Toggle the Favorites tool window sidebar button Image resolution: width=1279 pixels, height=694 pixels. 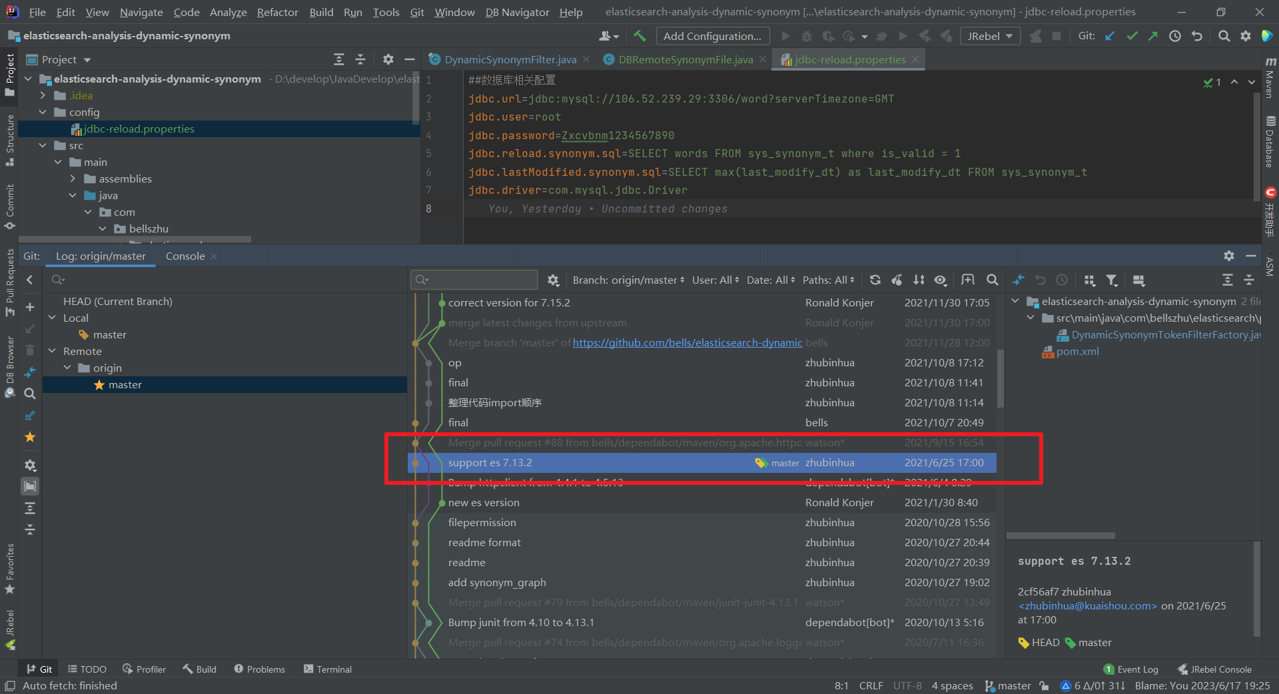click(9, 569)
